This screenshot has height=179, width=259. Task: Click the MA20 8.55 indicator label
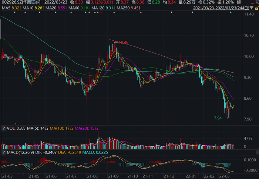[x=56, y=8]
